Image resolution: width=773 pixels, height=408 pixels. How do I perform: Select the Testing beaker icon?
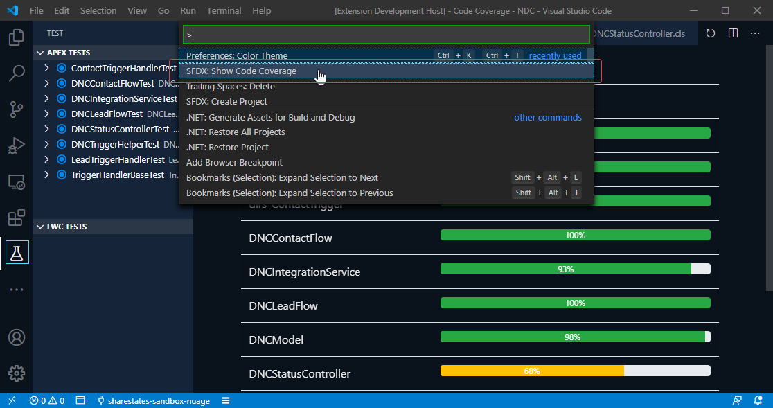click(x=17, y=253)
